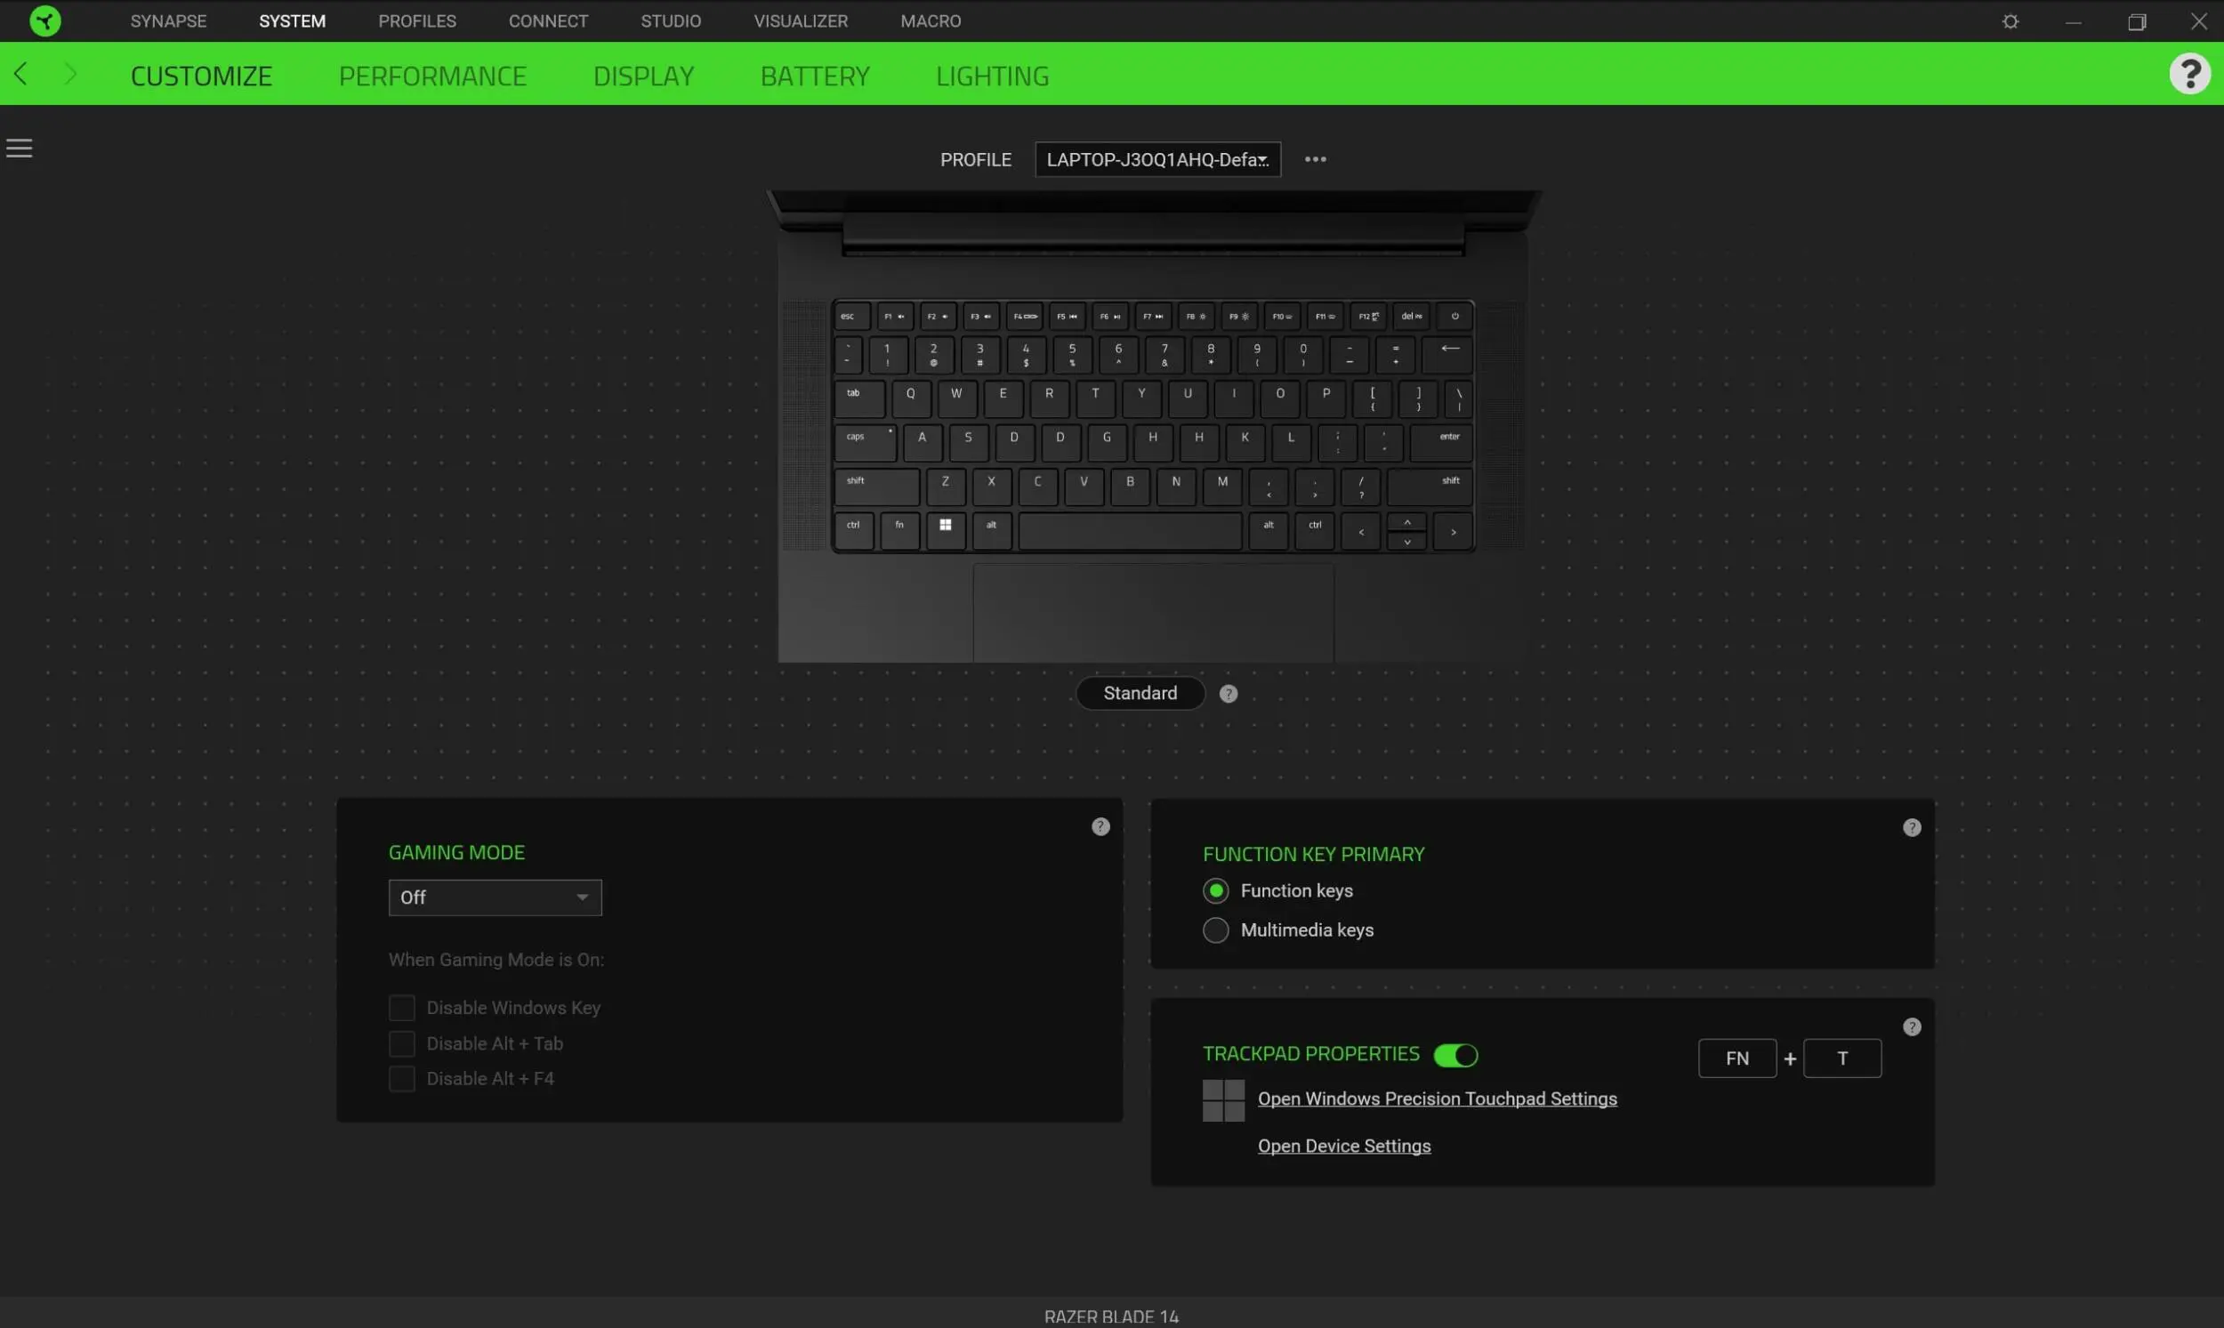
Task: Switch to the LIGHTING section
Action: pyautogui.click(x=992, y=76)
